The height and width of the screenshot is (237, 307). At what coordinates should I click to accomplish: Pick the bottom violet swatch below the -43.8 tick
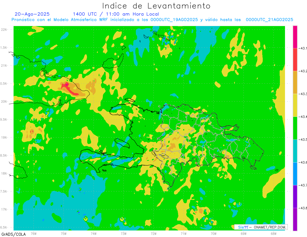coord(295,219)
